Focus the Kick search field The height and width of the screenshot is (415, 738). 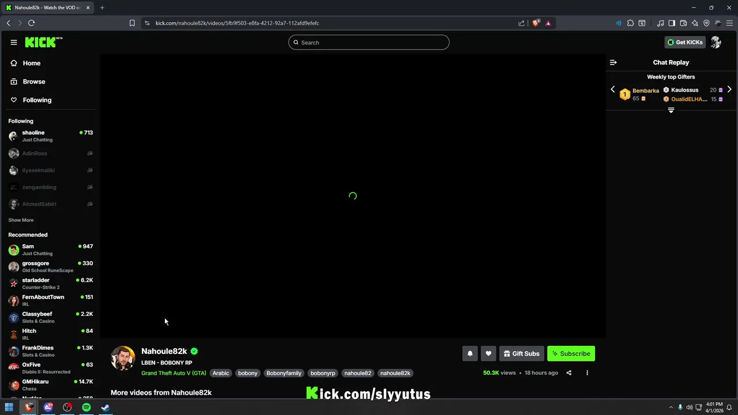(x=369, y=42)
